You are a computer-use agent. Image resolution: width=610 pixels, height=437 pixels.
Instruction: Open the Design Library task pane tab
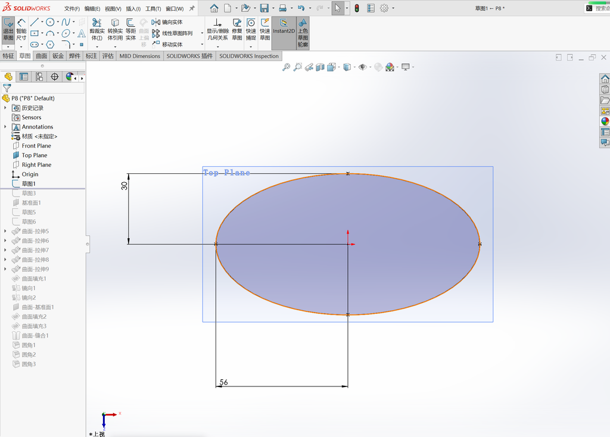[605, 89]
